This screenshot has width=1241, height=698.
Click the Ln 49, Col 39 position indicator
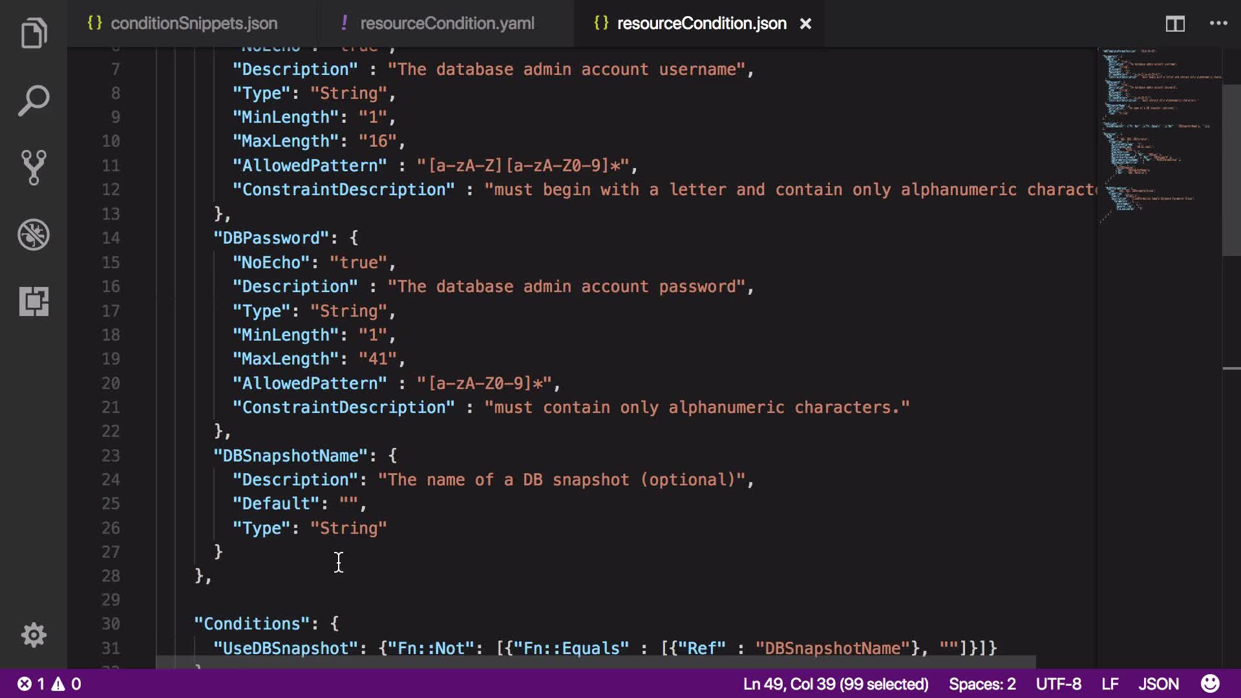[x=835, y=684]
